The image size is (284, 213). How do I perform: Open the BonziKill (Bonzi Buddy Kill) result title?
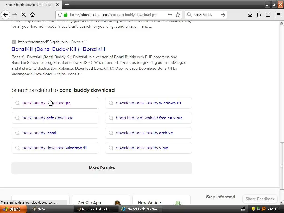click(x=58, y=49)
